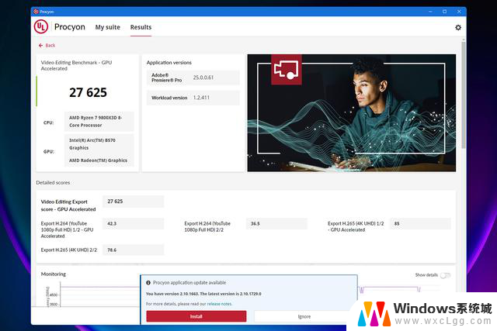Toggle the Show details switch
The height and width of the screenshot is (331, 497).
tap(445, 275)
